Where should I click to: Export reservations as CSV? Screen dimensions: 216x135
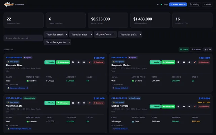click(208, 50)
